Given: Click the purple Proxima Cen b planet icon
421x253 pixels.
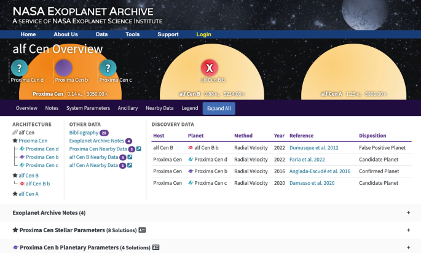Looking at the screenshot, I should tap(64, 68).
